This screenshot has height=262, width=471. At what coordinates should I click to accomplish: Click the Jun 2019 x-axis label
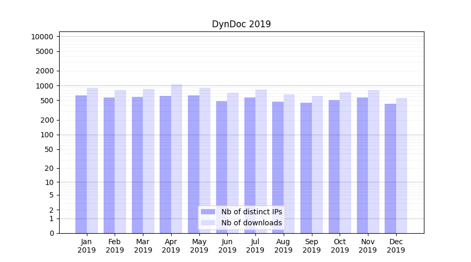coord(227,246)
